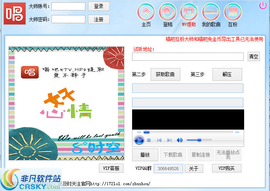Click the second gray result field
Viewport: 270px width, 191px height.
pos(188,102)
